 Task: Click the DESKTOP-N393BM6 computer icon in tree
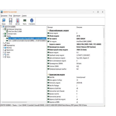3,27
